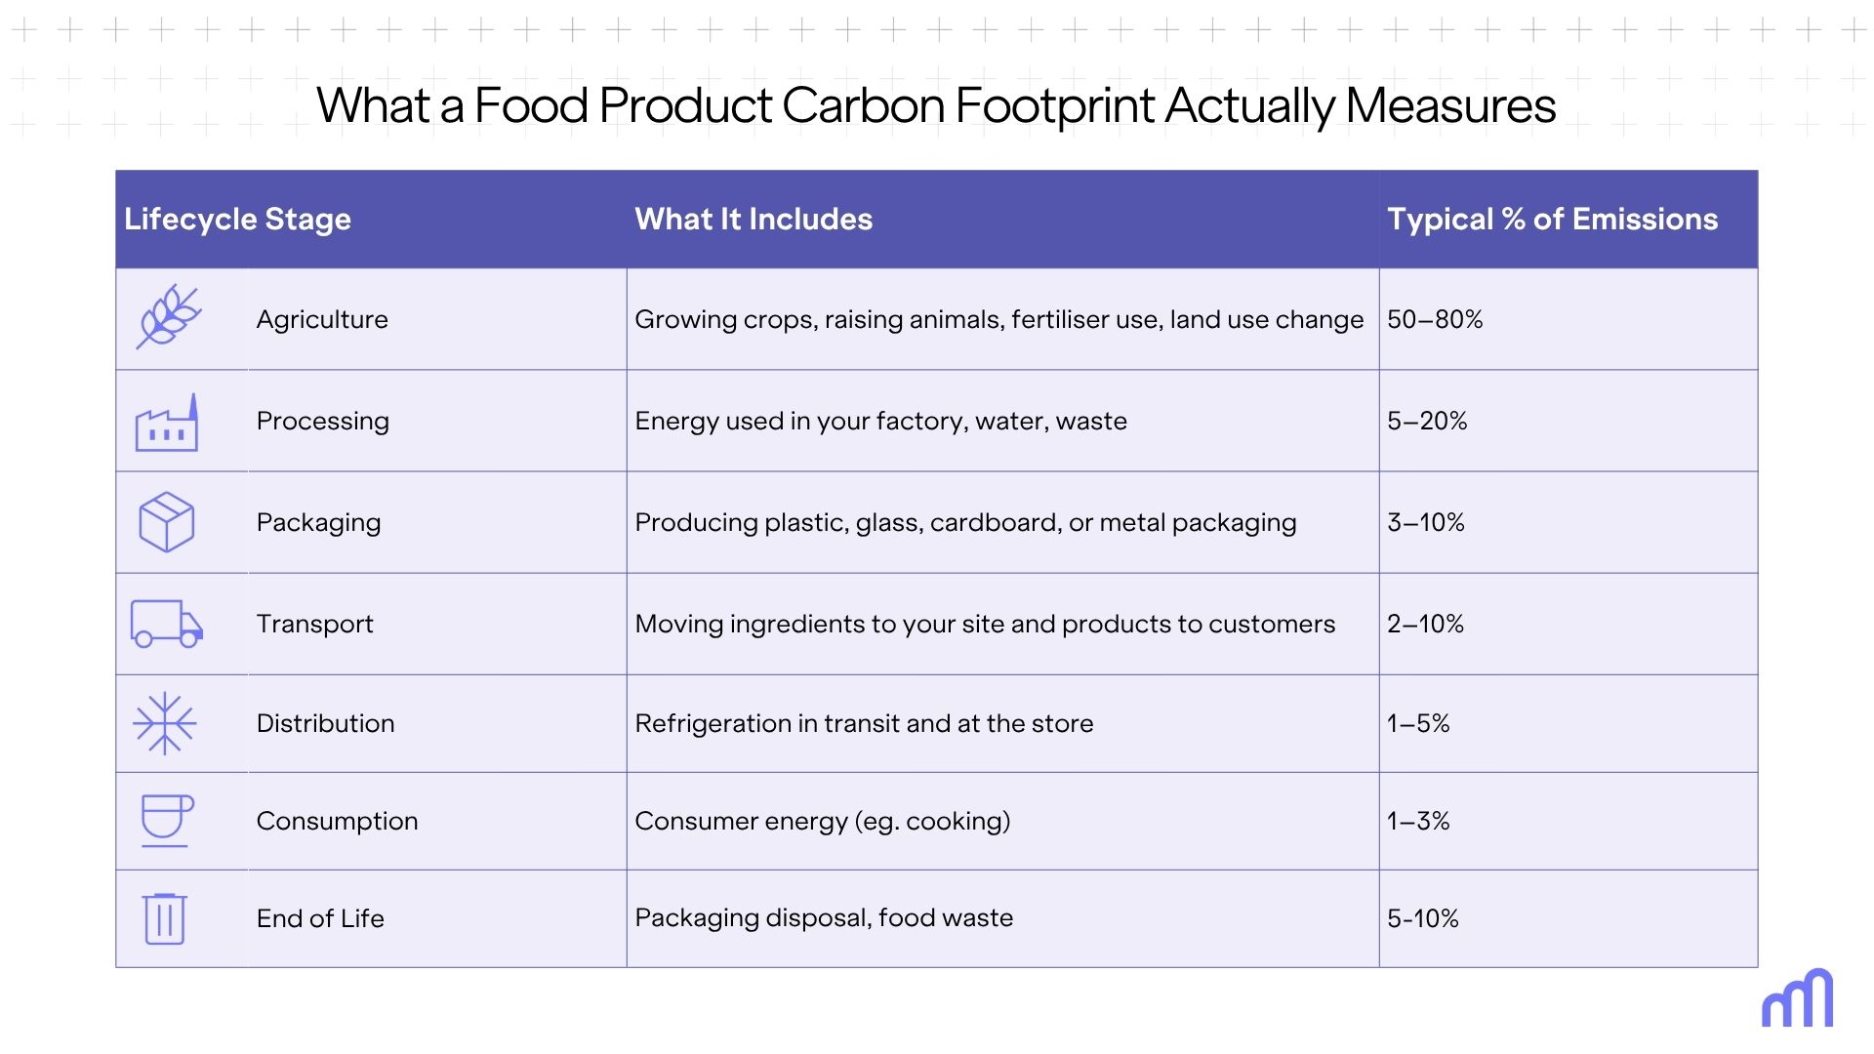
Task: Select the Processing description about factory energy
Action: tap(880, 421)
